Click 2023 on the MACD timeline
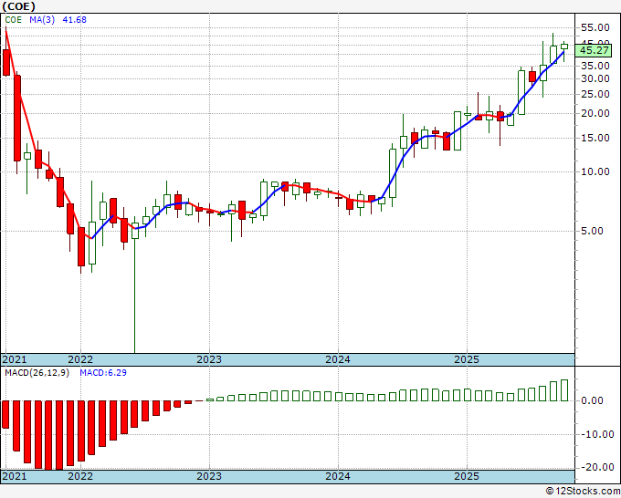Viewport: 621px width, 498px height. point(209,476)
